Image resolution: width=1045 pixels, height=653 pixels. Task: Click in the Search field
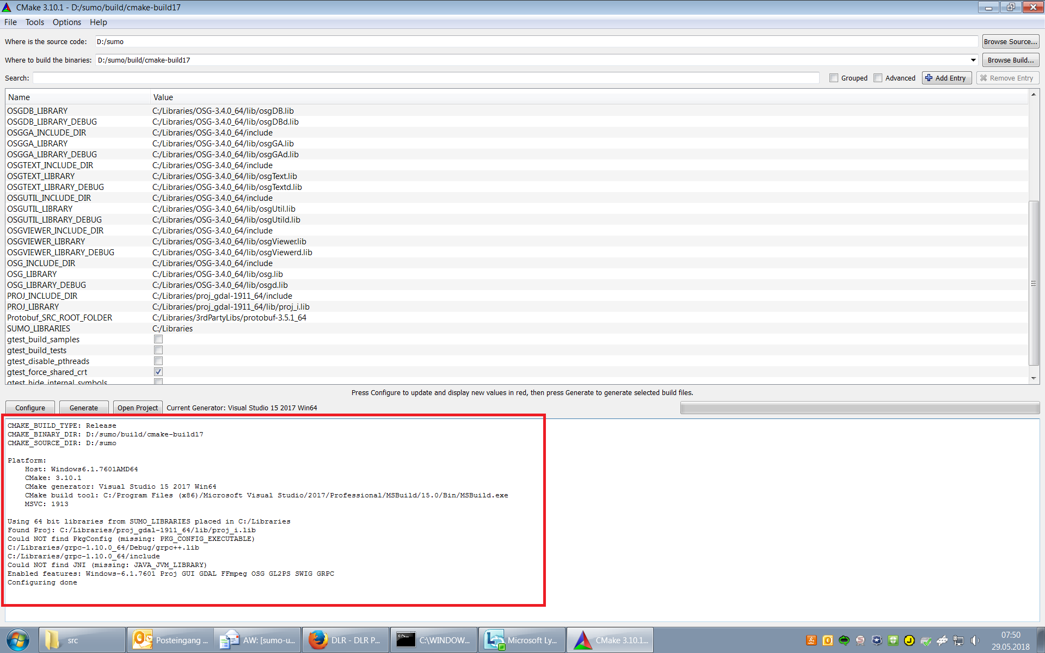(426, 78)
